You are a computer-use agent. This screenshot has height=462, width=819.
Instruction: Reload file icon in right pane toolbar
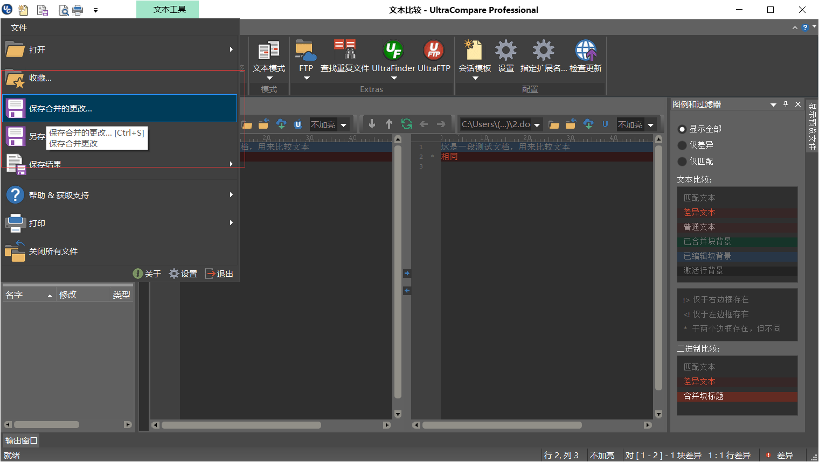[571, 124]
